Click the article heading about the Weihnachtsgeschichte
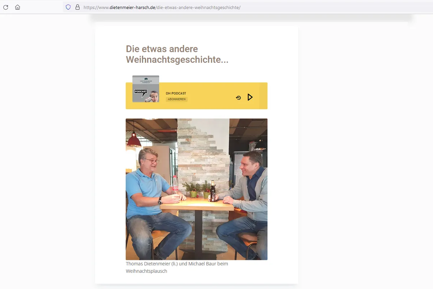Image resolution: width=433 pixels, height=289 pixels. (x=177, y=54)
